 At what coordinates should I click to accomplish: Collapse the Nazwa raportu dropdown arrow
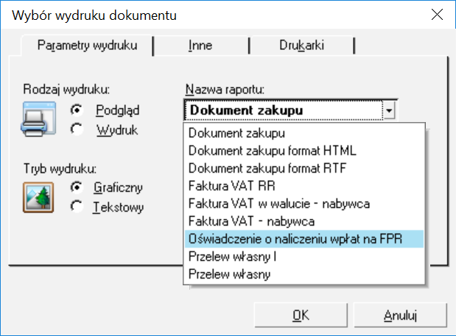390,111
